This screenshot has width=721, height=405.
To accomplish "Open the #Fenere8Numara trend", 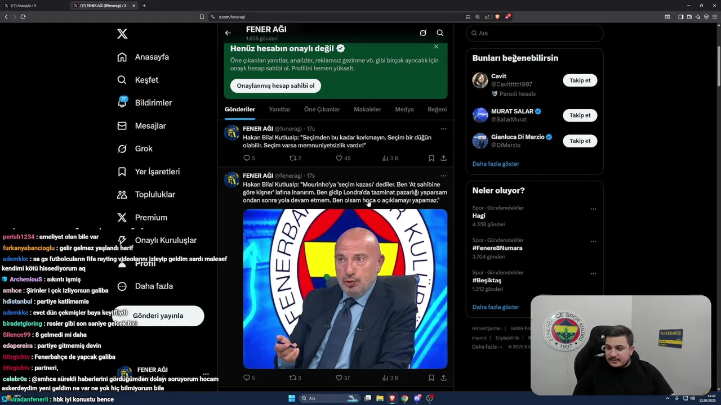I will (497, 248).
